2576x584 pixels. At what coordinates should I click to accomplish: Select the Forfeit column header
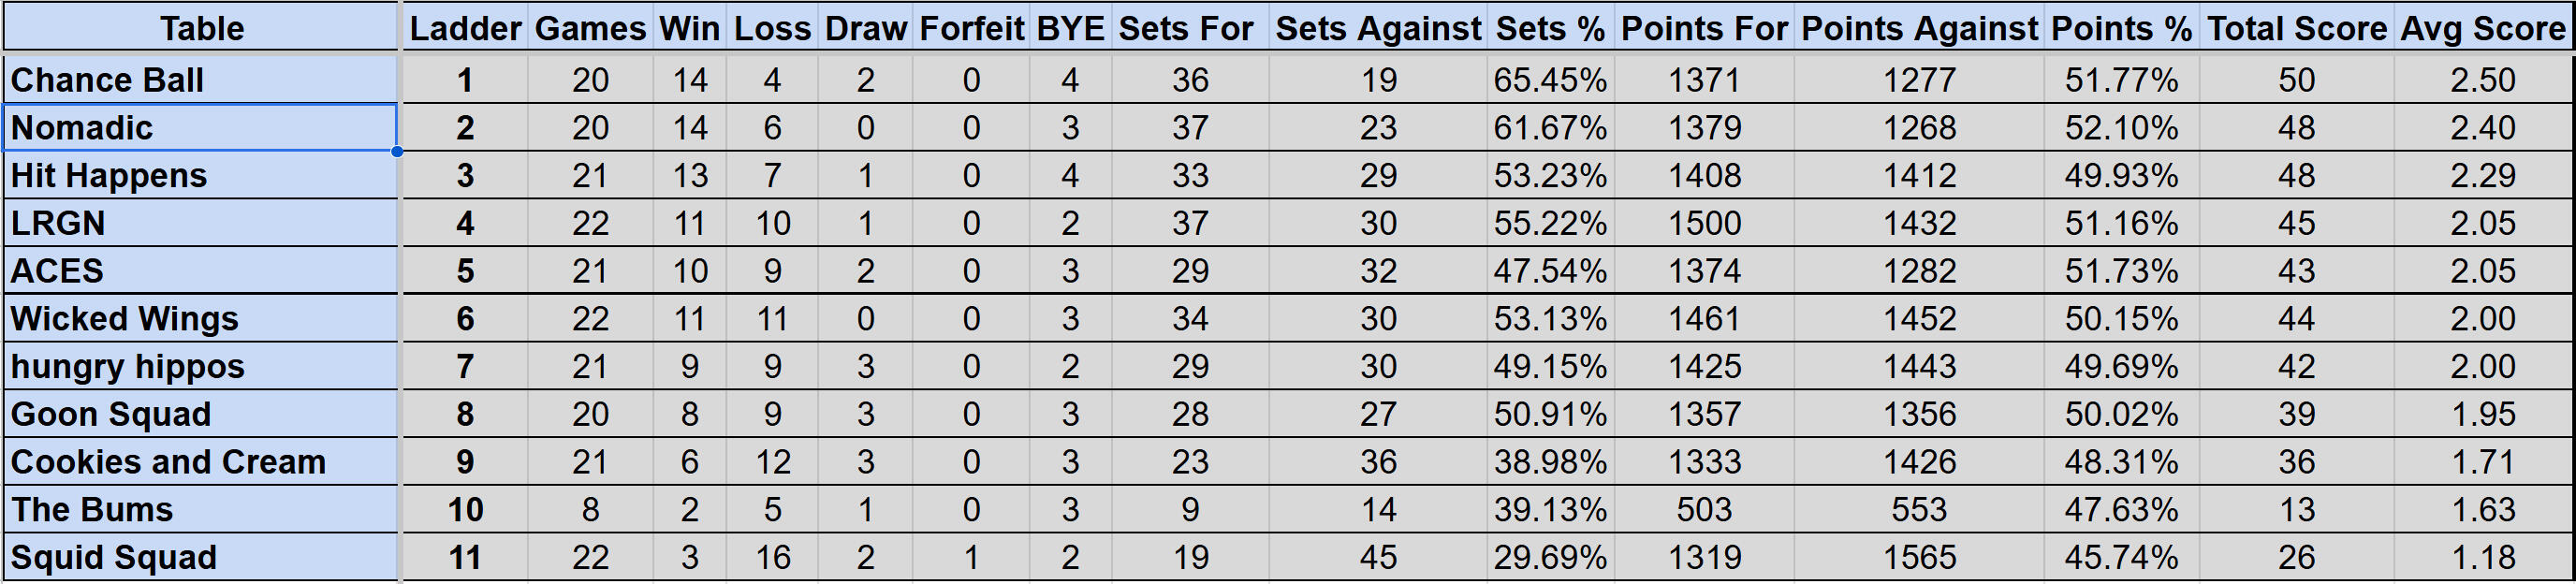[971, 28]
